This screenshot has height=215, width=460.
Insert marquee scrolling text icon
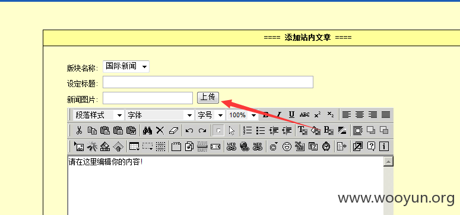coord(215,146)
